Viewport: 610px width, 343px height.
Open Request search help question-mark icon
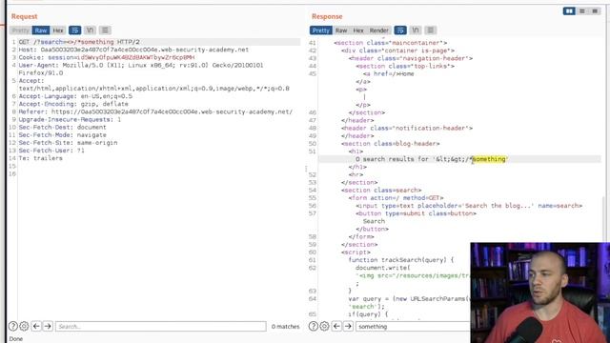pyautogui.click(x=12, y=326)
